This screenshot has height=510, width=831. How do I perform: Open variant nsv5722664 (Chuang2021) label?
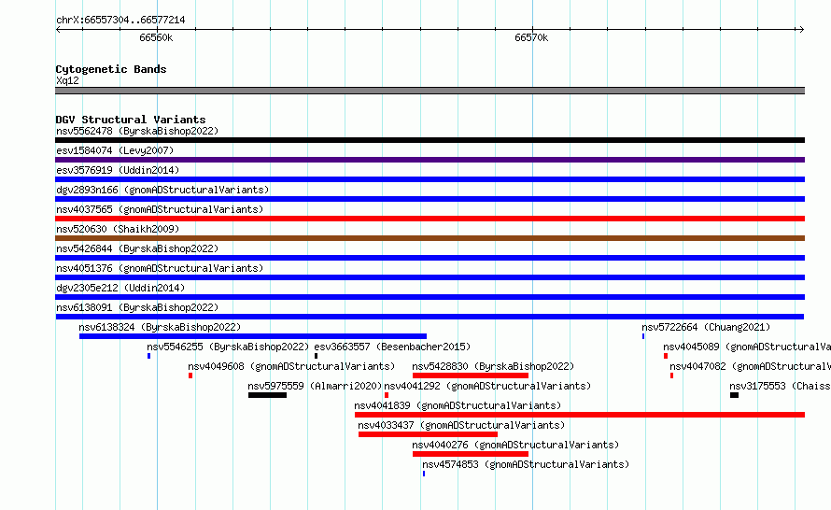(706, 327)
